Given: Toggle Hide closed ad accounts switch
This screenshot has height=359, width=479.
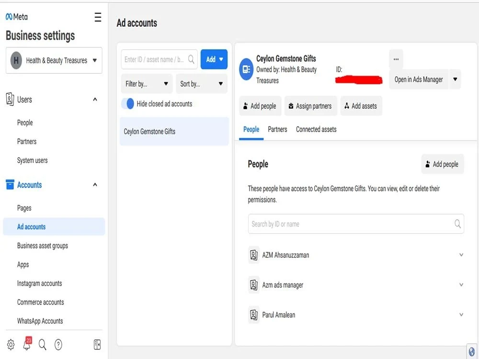Looking at the screenshot, I should [x=128, y=104].
